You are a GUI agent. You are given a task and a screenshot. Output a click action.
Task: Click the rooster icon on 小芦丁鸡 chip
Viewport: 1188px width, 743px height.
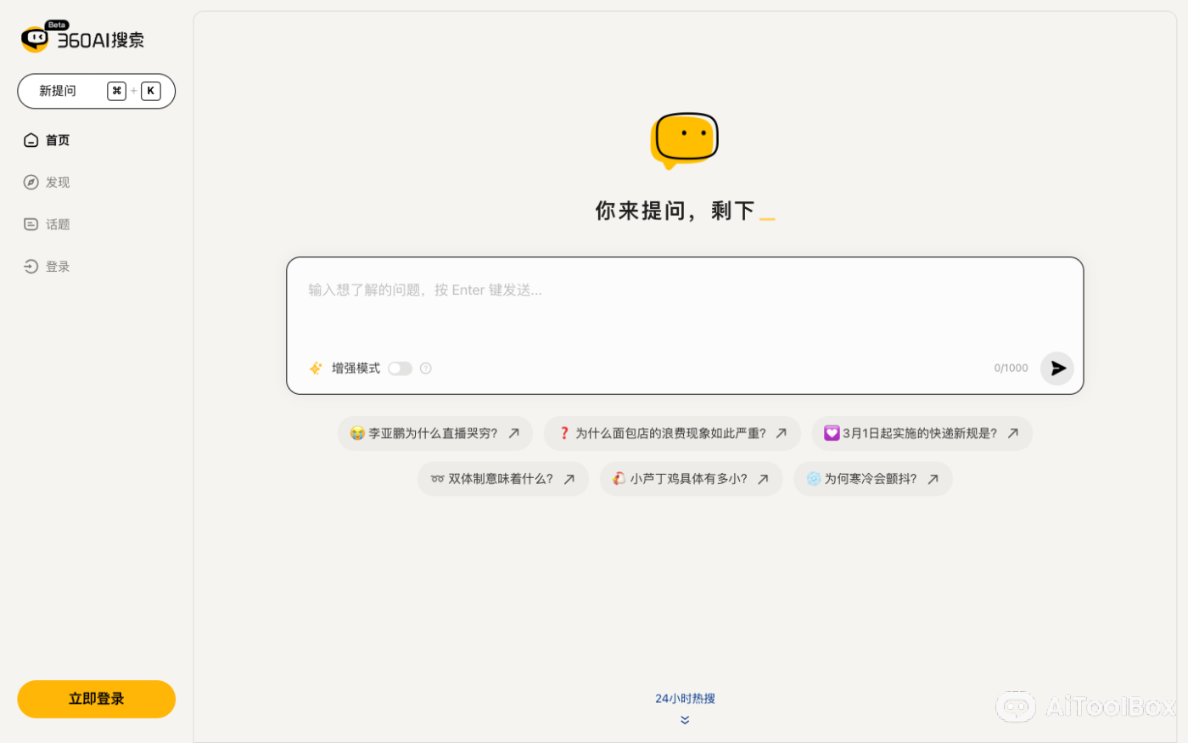(x=618, y=478)
